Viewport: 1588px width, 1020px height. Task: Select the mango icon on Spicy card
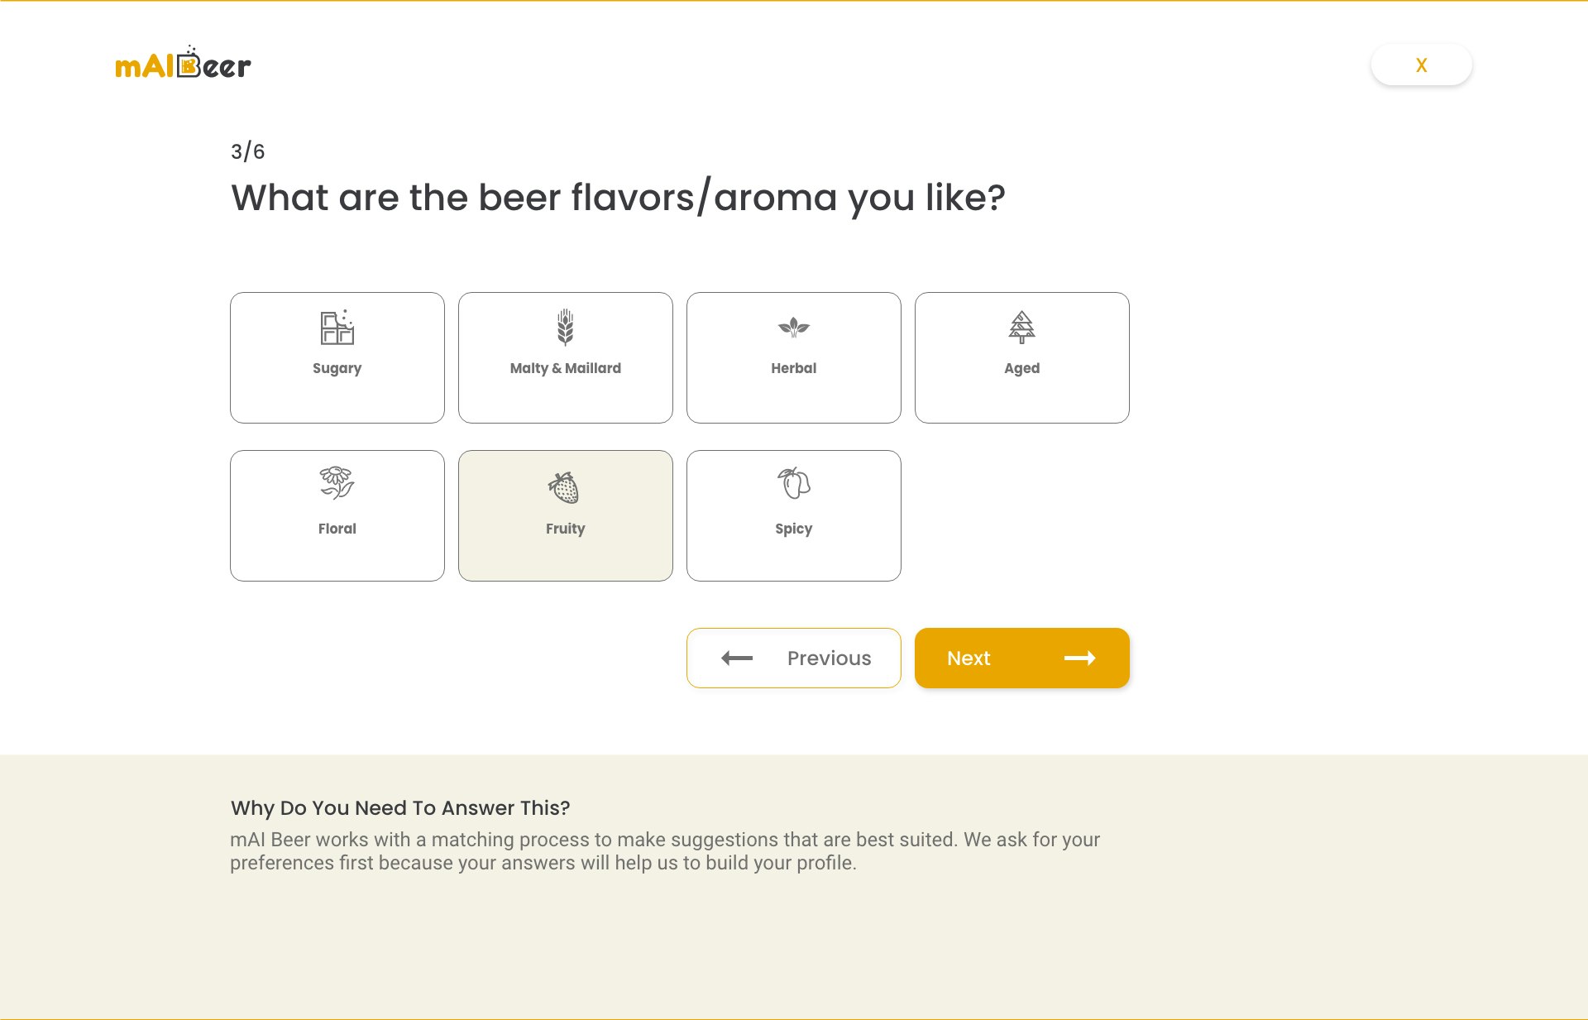tap(793, 487)
